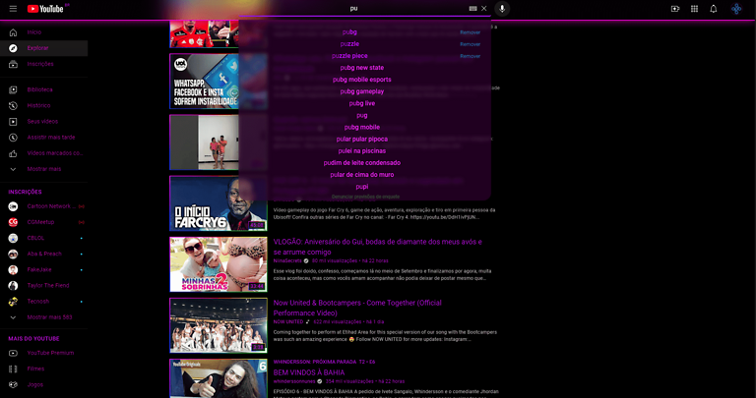Image resolution: width=756 pixels, height=398 pixels.
Task: Open Seus vídeos in sidebar
Action: coord(44,121)
